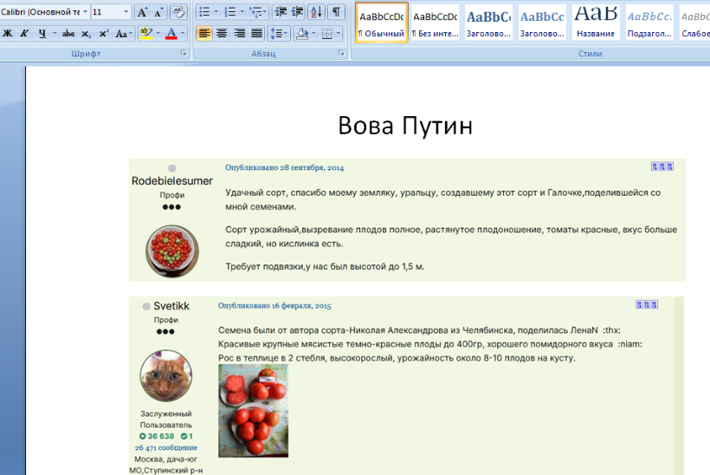Apply subscript formatting
The image size is (710, 475).
[x=87, y=34]
